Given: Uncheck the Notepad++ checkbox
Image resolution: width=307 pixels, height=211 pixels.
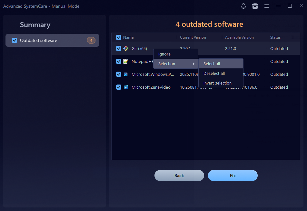Looking at the screenshot, I should pyautogui.click(x=119, y=61).
